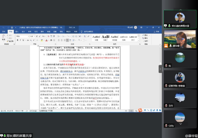Click the Word account avatar in title bar

(135, 27)
